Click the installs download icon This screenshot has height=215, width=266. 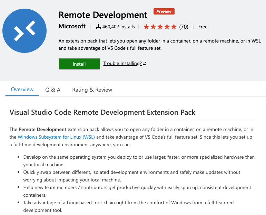(98, 27)
